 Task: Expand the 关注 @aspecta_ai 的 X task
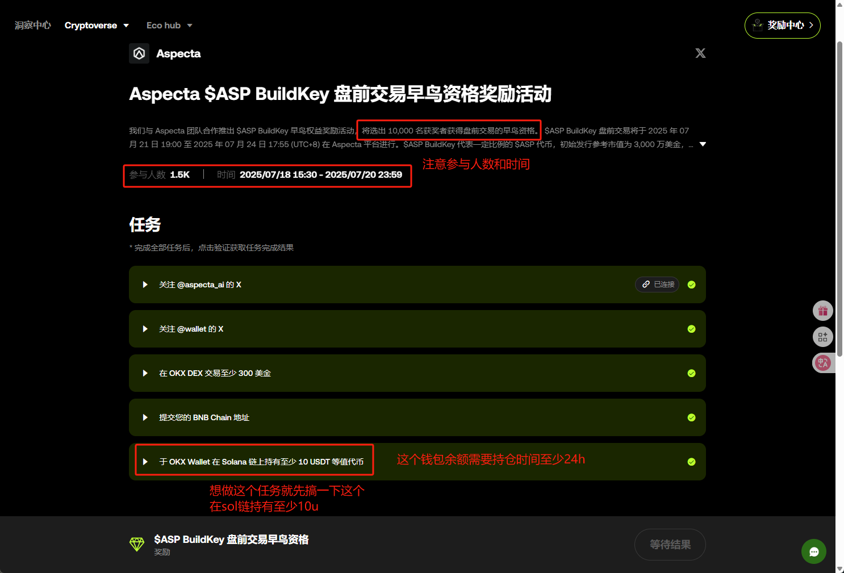click(x=145, y=285)
